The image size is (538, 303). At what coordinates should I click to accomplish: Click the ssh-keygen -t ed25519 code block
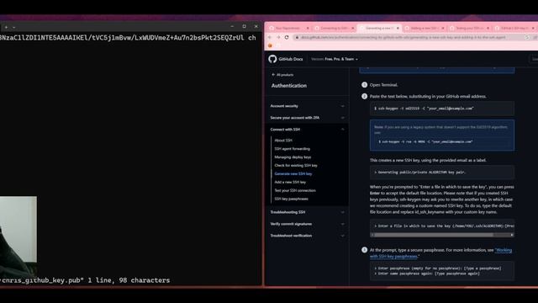[x=442, y=109]
